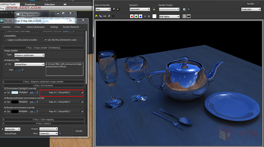Click Reflection/refraction Map #1 (VRayHDRI) button
Screen dimensions: 264x147
tap(60, 102)
